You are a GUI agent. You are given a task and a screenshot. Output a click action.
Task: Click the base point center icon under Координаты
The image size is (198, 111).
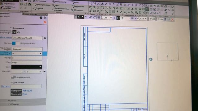click(x=15, y=32)
